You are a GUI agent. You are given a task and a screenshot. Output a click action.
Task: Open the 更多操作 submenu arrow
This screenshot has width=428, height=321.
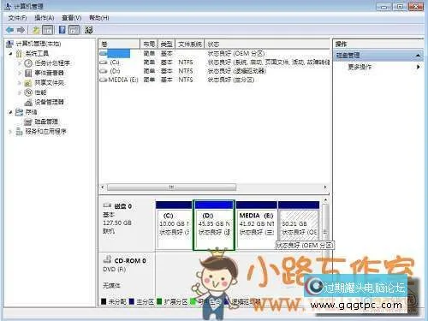(x=419, y=67)
